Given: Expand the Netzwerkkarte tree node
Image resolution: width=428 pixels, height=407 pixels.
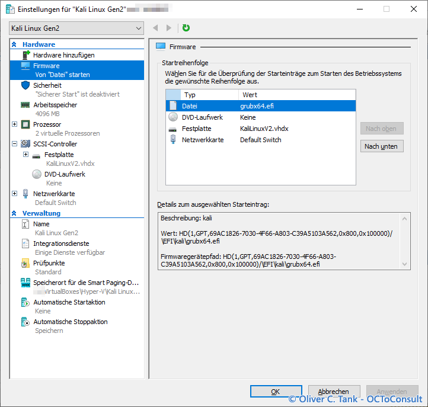Looking at the screenshot, I should [15, 193].
